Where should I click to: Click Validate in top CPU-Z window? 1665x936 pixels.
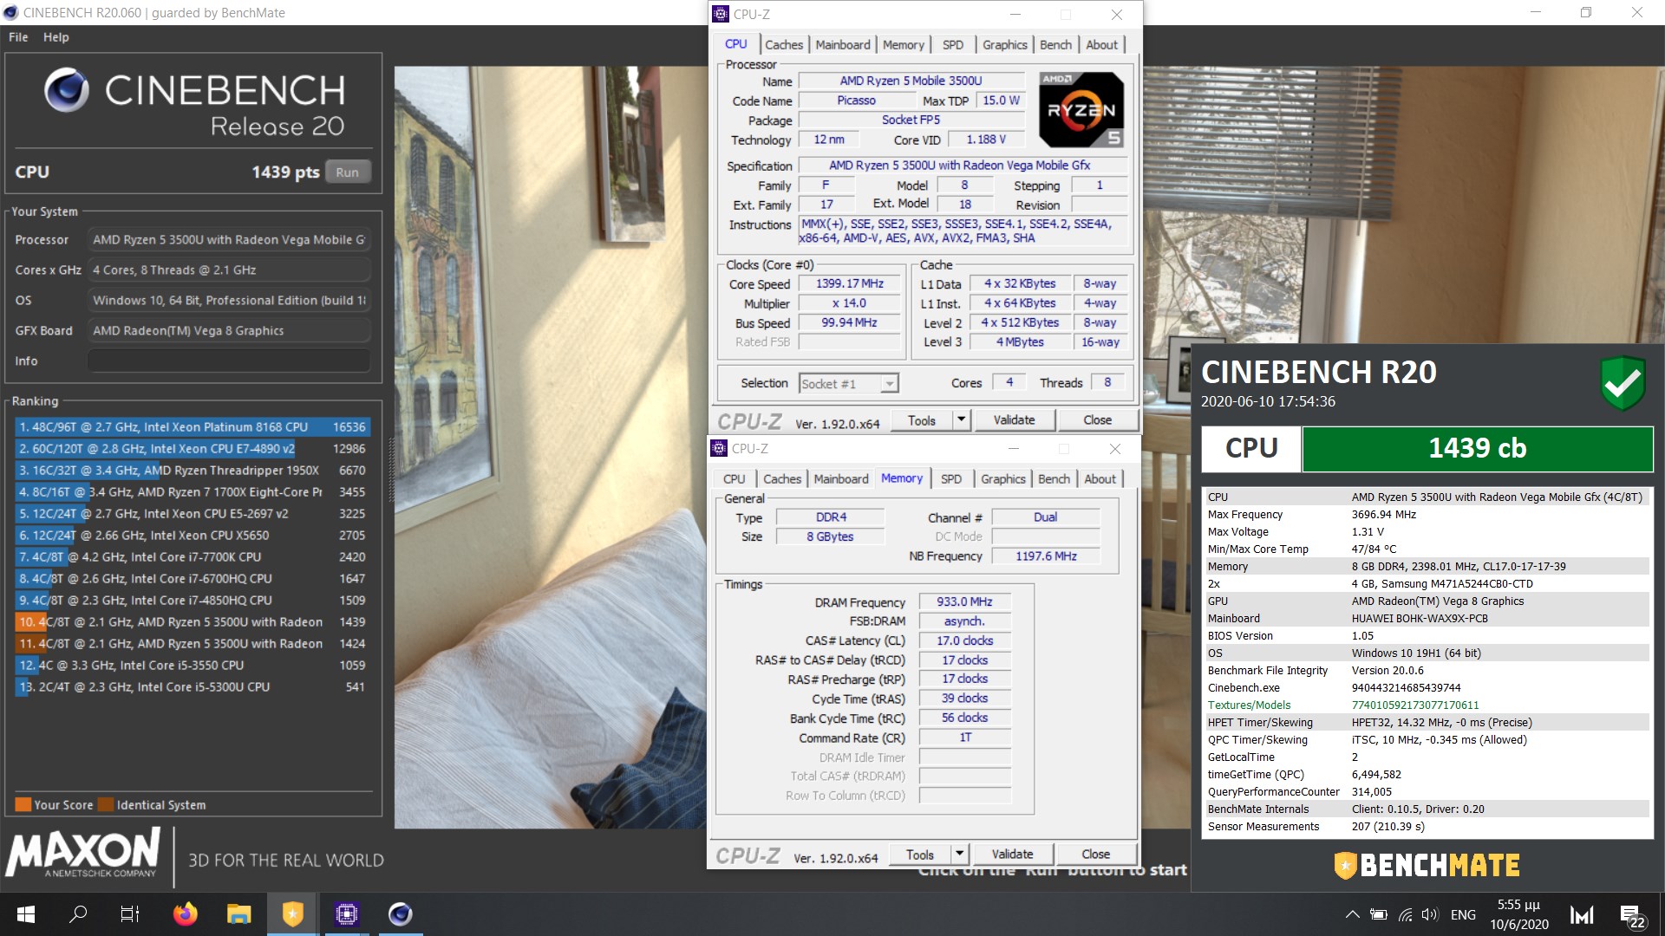coord(1014,420)
